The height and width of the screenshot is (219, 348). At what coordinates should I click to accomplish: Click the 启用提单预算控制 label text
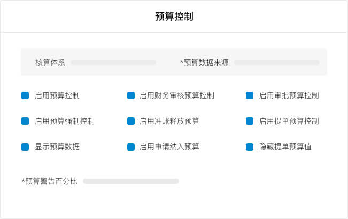pos(289,121)
